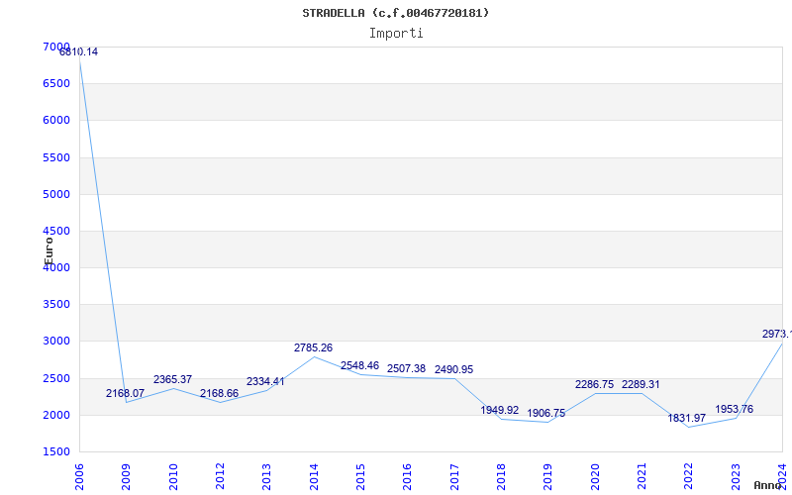
Task: Select the 2009 year axis label
Action: tap(127, 477)
